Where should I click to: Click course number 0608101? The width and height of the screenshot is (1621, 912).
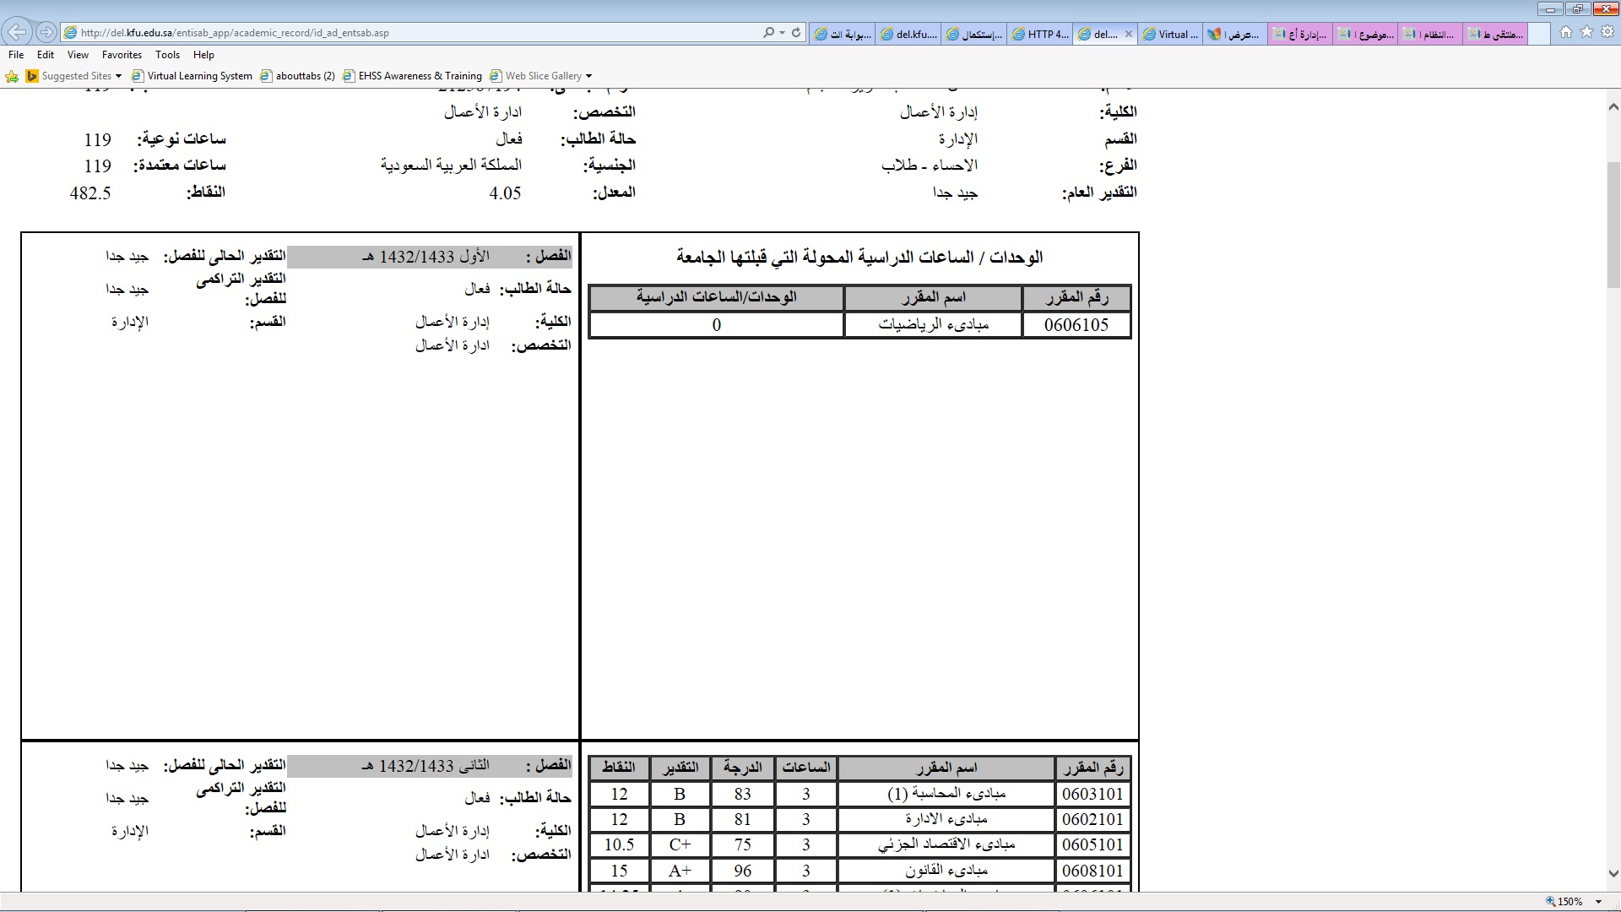pyautogui.click(x=1092, y=871)
